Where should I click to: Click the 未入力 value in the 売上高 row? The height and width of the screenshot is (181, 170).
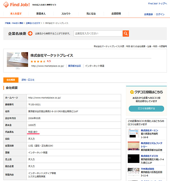pyautogui.click(x=31, y=159)
